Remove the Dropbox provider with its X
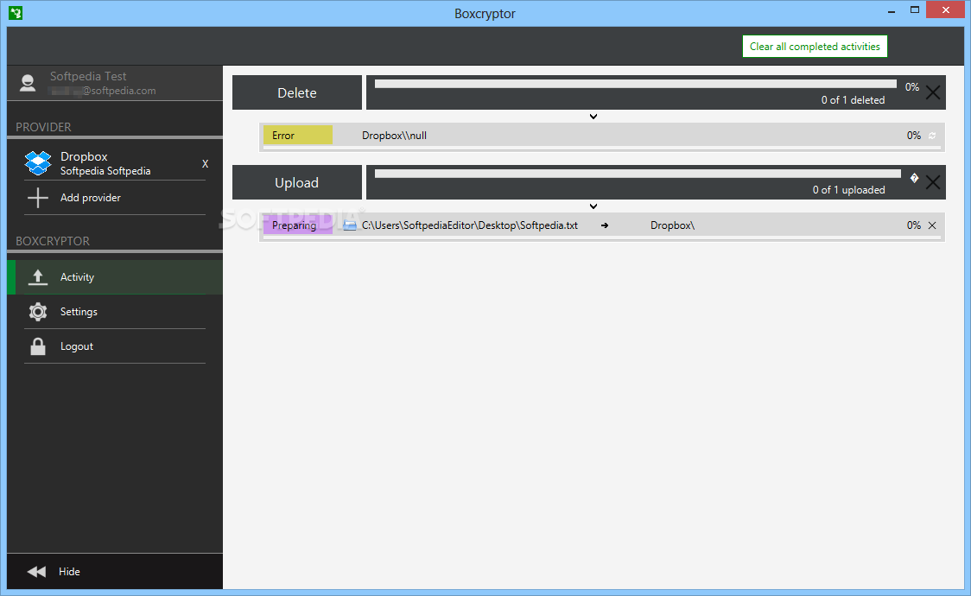The image size is (971, 596). click(205, 164)
